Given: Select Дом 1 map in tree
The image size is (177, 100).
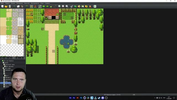Looking at the screenshot, I should [x=7, y=76].
